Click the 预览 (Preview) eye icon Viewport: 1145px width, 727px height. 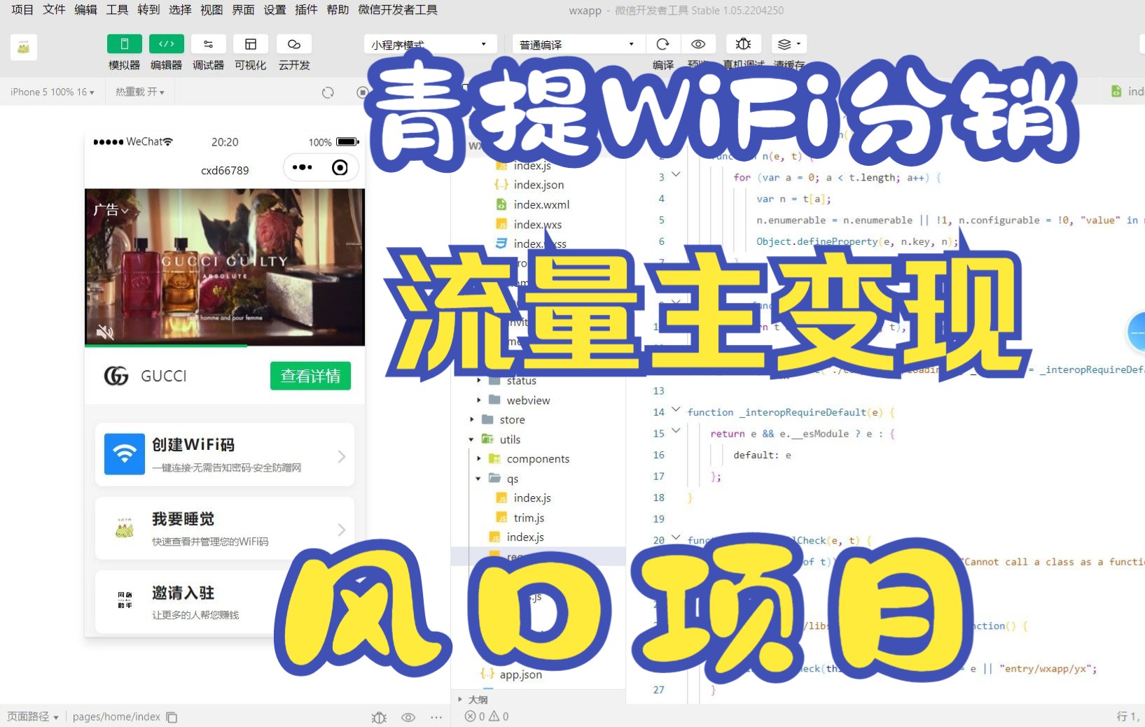pyautogui.click(x=698, y=43)
